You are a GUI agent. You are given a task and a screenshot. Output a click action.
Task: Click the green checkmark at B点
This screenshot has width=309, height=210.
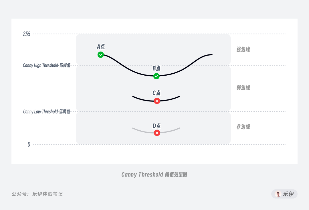pos(157,76)
